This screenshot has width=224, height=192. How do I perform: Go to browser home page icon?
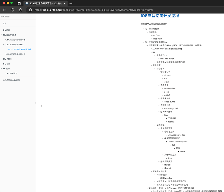21,10
